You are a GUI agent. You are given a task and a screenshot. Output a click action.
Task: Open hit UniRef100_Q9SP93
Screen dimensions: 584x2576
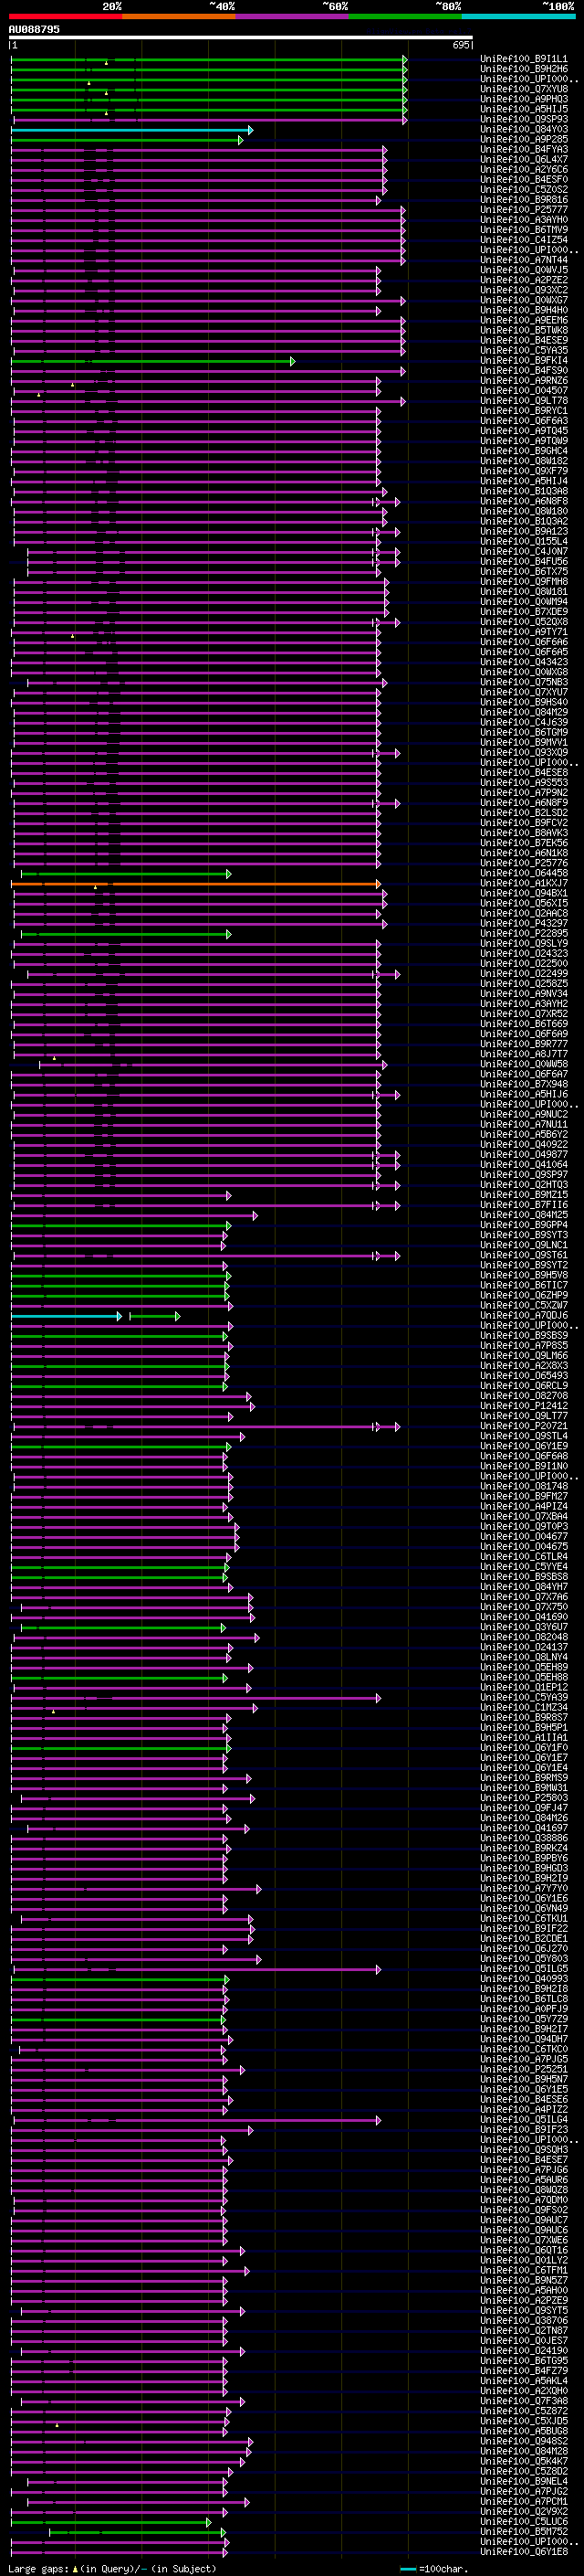[x=524, y=119]
